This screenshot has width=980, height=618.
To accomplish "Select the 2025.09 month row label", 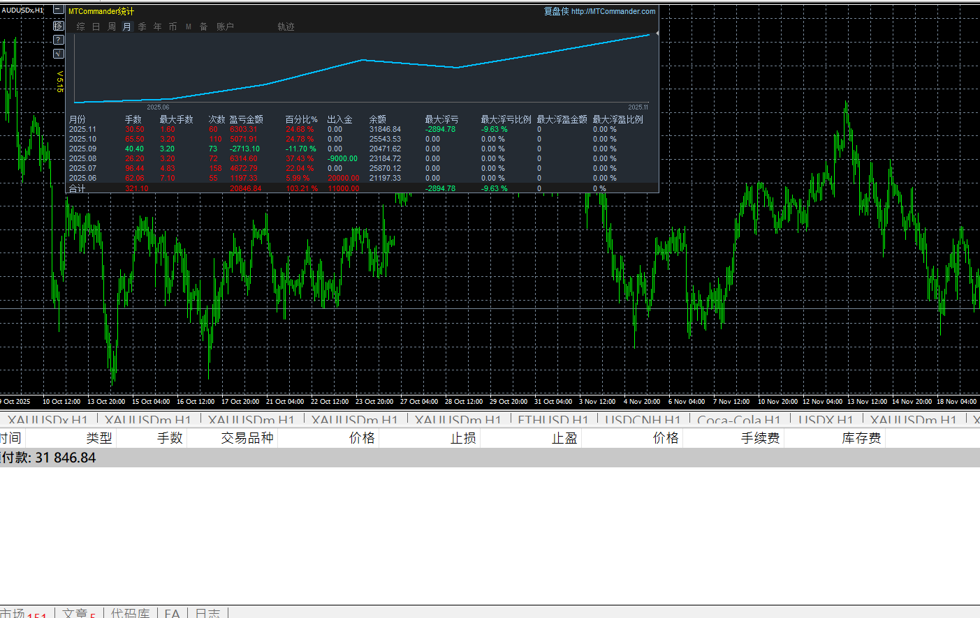I will coord(82,149).
